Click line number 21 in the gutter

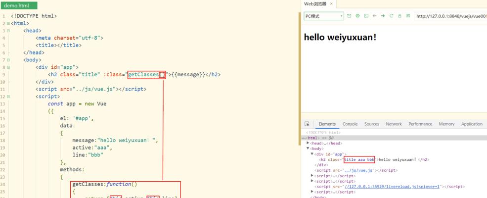[x=3, y=162]
